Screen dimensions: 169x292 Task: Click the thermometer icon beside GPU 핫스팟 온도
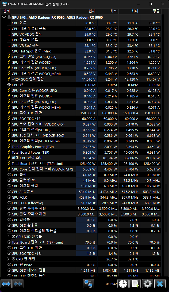(9, 40)
